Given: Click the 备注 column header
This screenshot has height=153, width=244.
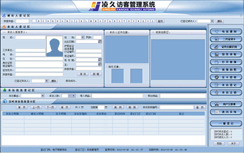Looking at the screenshot, I should (x=182, y=114).
